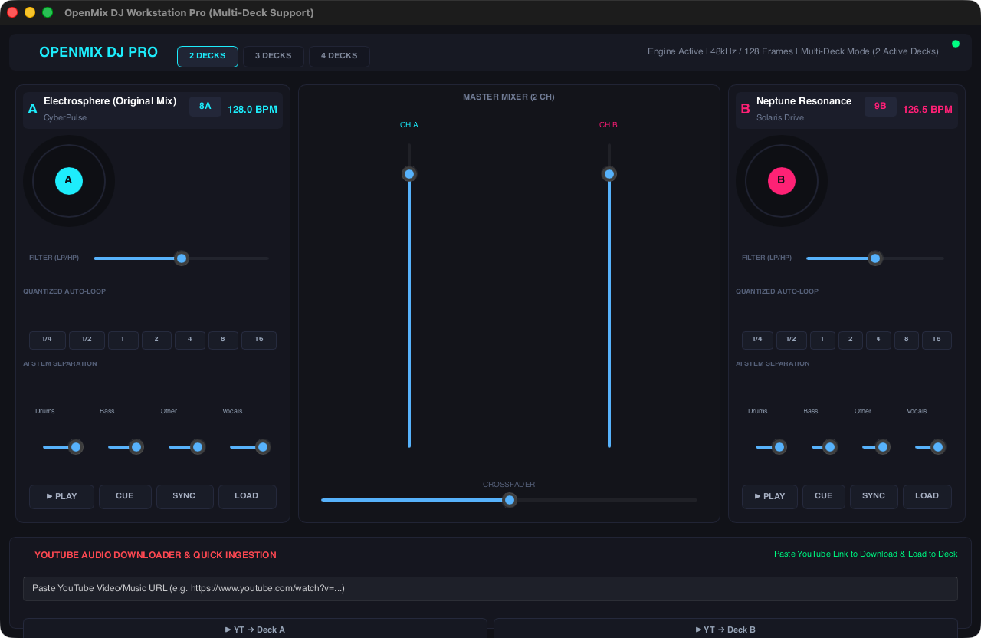Click the 8A key badge on Deck A
The width and height of the screenshot is (981, 638).
coord(205,107)
